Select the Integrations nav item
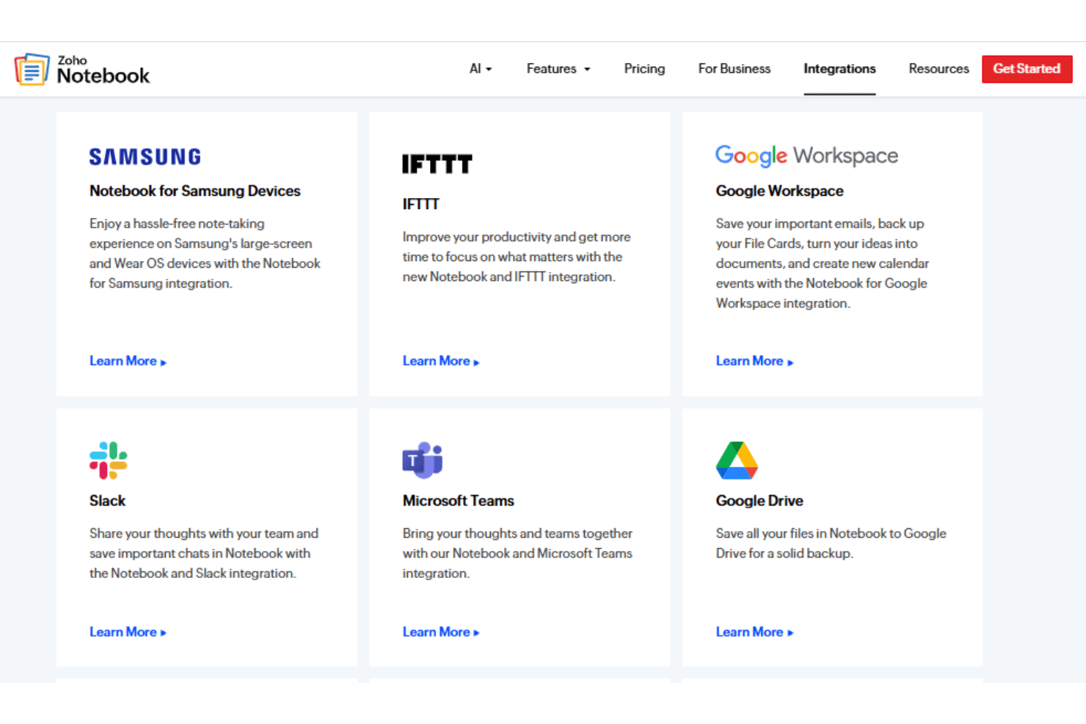 click(x=839, y=68)
